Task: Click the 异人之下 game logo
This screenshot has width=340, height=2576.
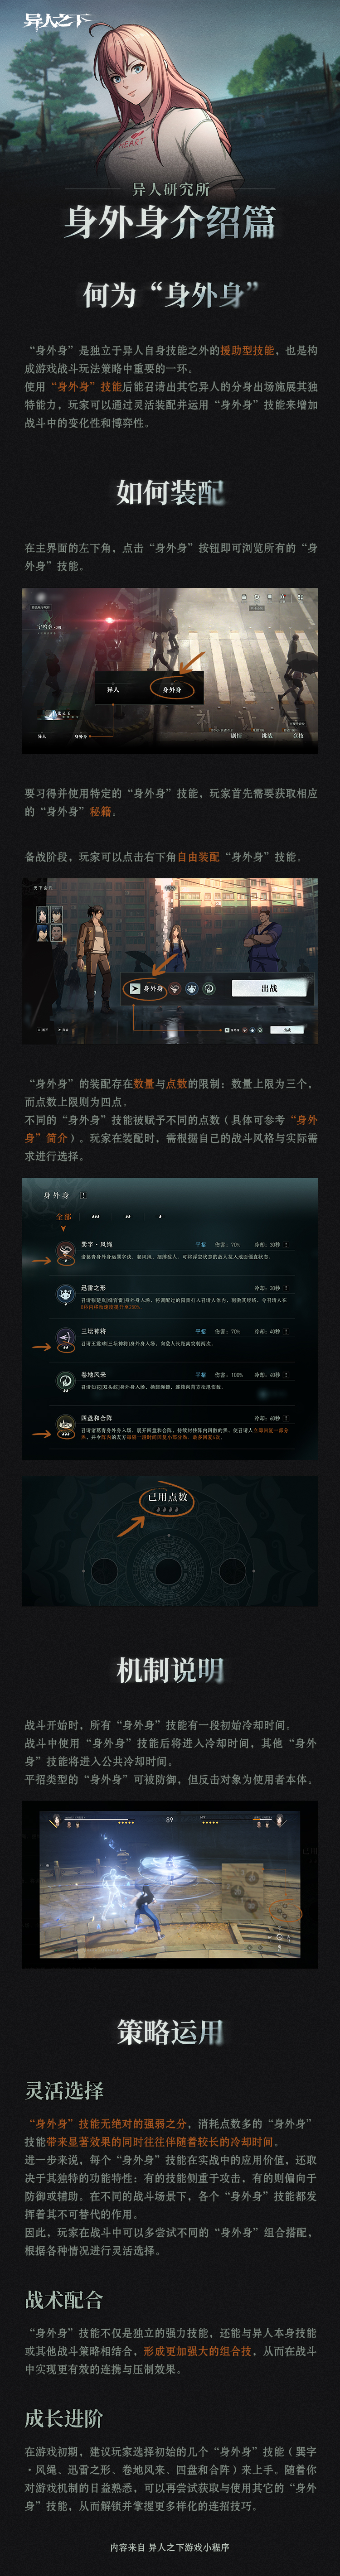Action: pos(56,19)
